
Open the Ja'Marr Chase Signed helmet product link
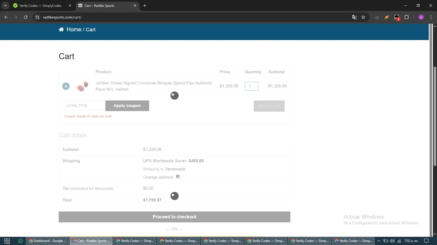click(x=154, y=86)
